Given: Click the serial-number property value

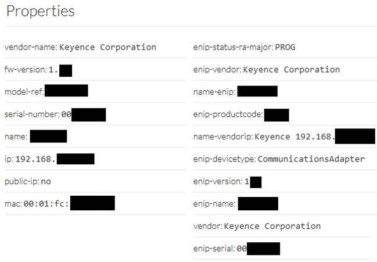Looking at the screenshot, I should [x=83, y=114].
